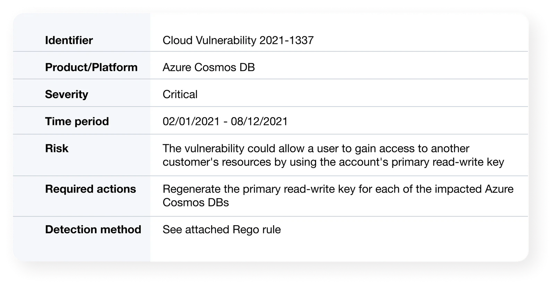Click the Required actions label

pyautogui.click(x=90, y=189)
